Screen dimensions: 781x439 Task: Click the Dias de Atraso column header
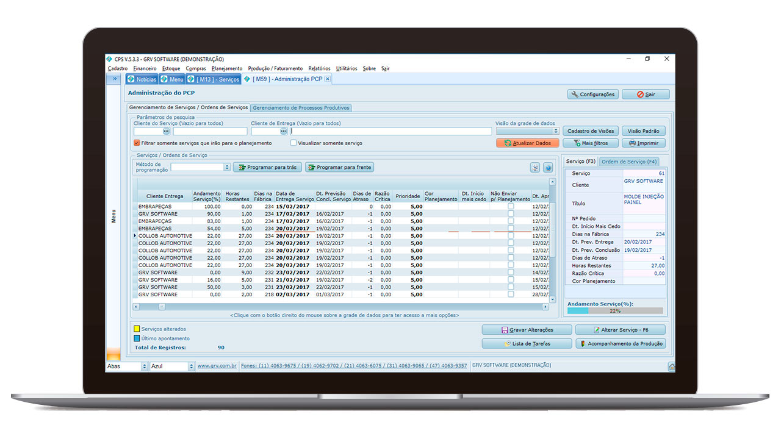point(362,196)
